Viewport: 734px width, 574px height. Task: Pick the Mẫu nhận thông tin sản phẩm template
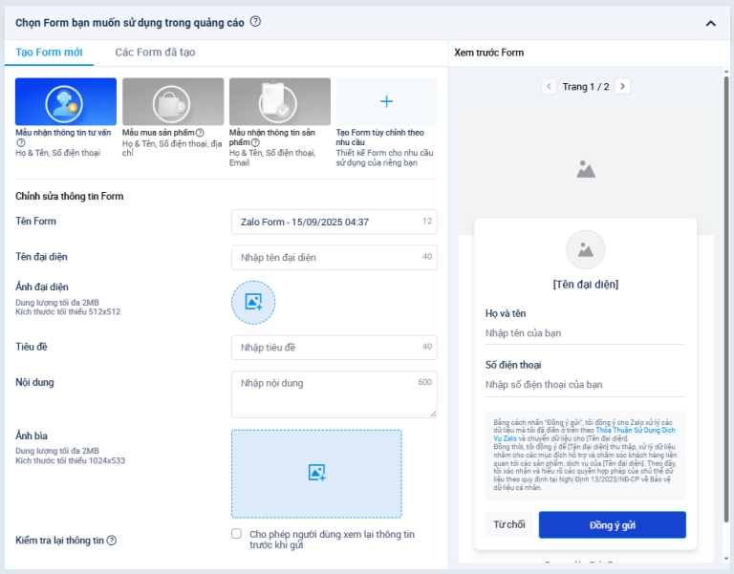coord(280,102)
